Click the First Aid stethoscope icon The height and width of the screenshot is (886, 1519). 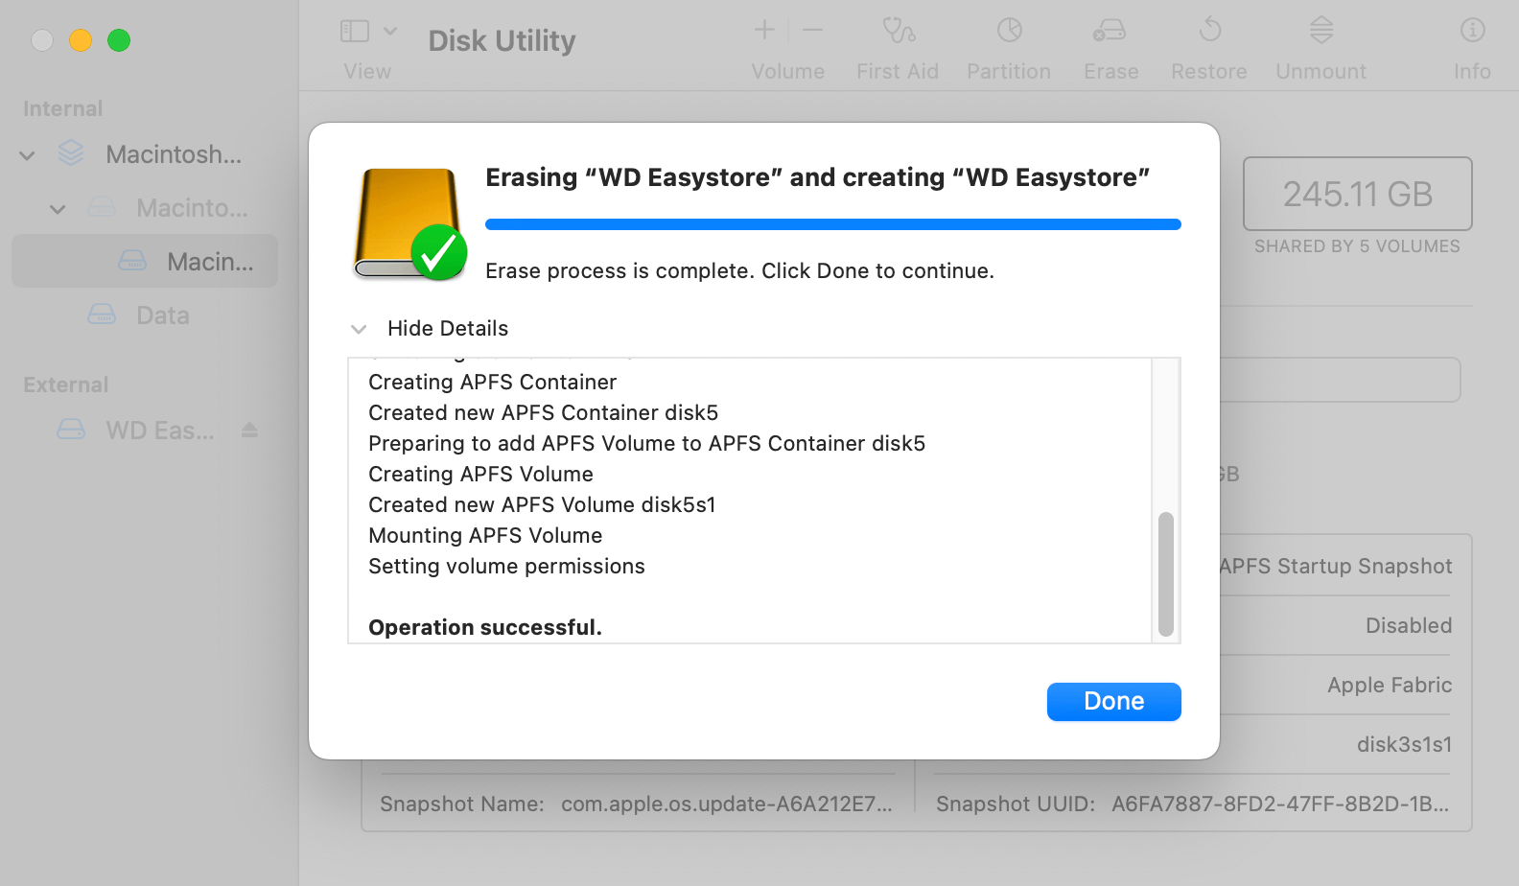[898, 32]
